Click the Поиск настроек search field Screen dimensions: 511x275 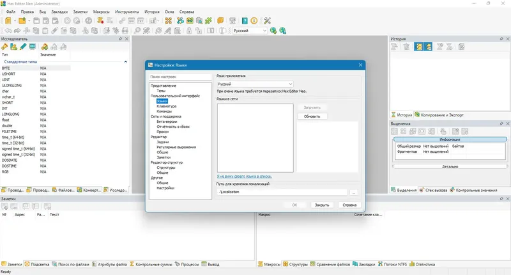click(180, 77)
